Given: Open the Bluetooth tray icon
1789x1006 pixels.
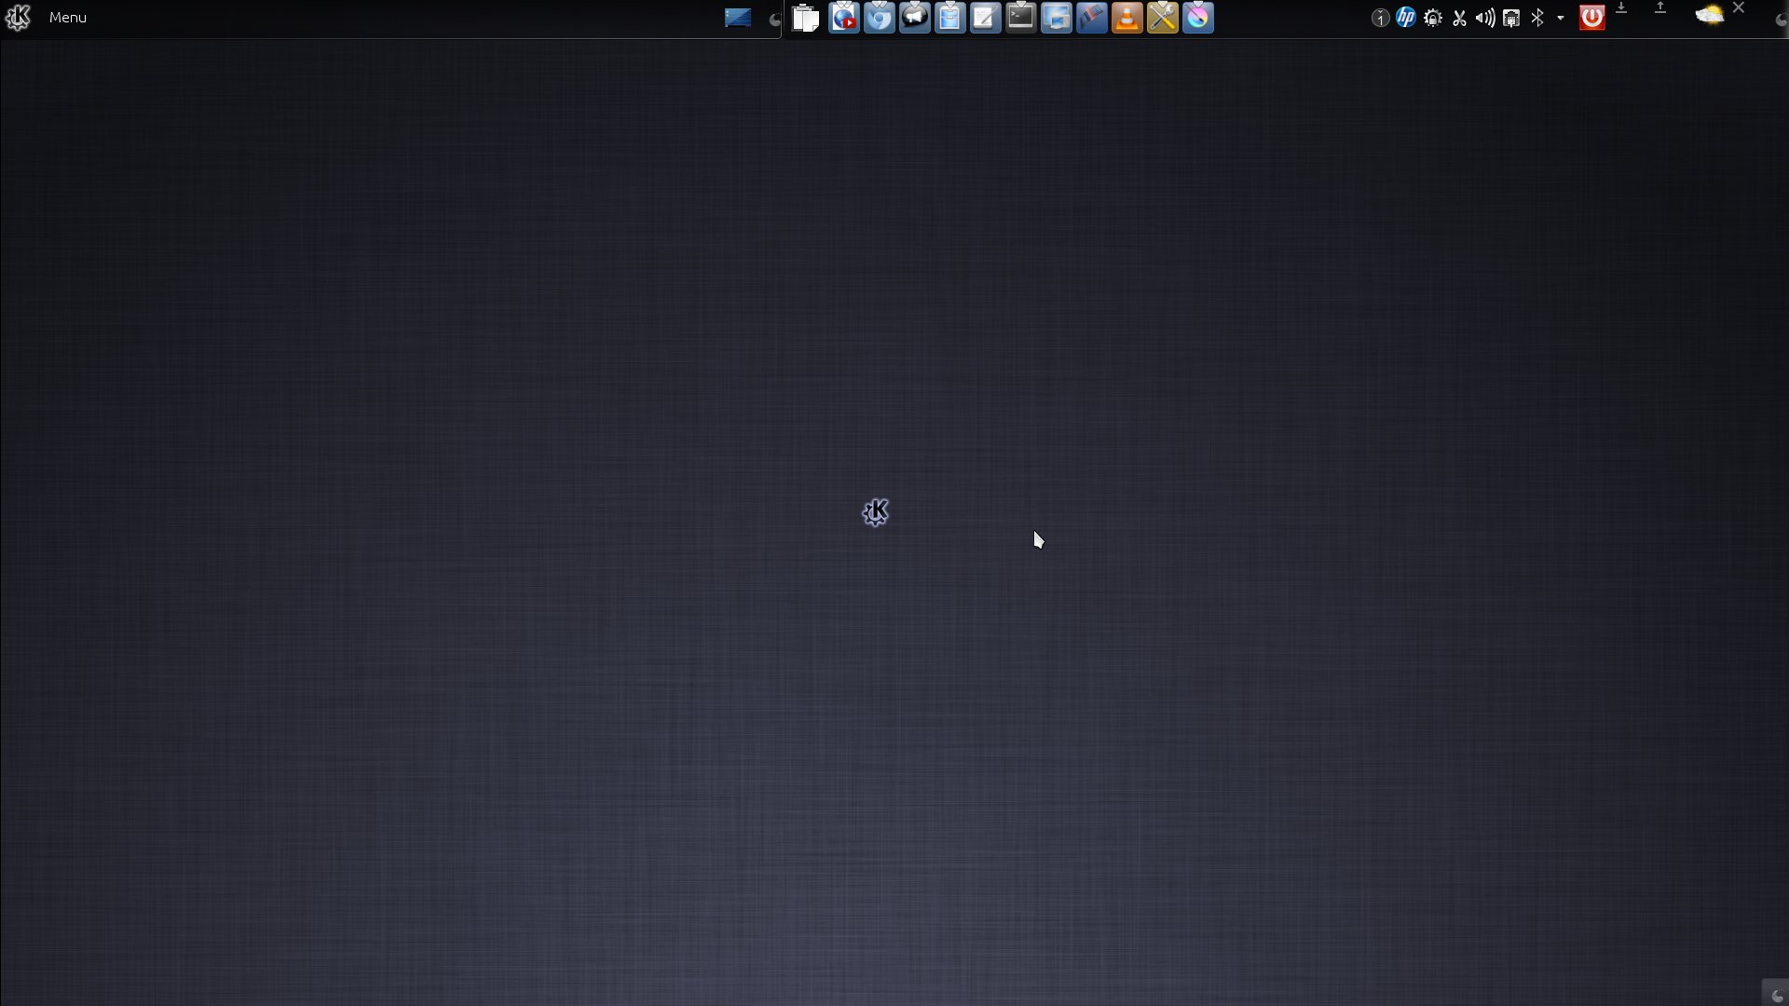Looking at the screenshot, I should coord(1537,18).
